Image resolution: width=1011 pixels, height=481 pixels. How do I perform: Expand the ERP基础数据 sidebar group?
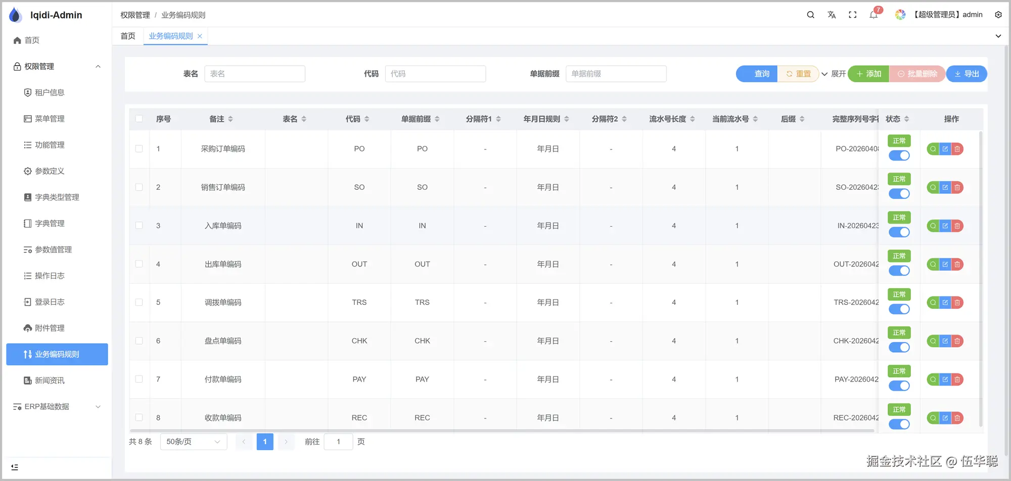tap(57, 406)
